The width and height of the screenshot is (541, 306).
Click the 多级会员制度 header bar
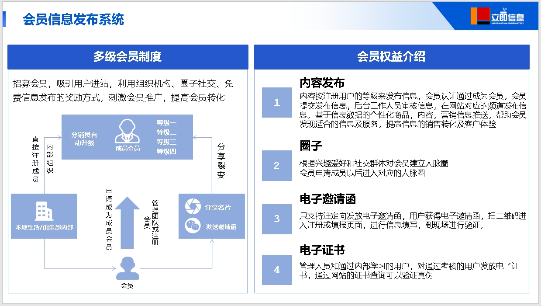click(128, 57)
